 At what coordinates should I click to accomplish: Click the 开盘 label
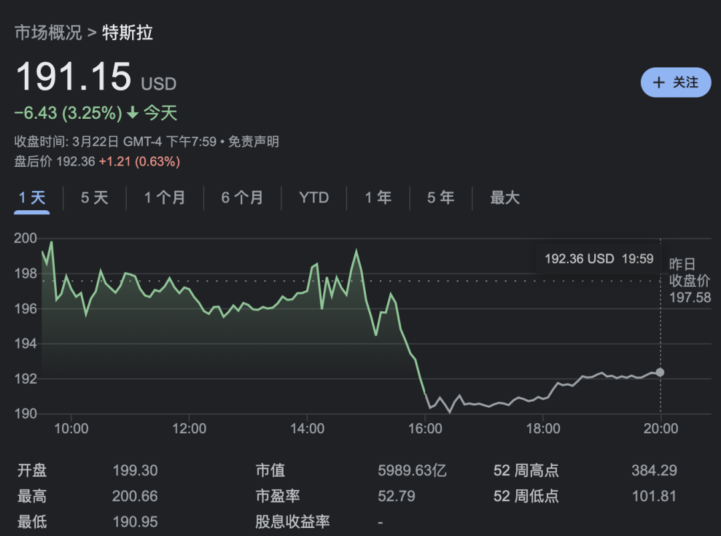(32, 471)
